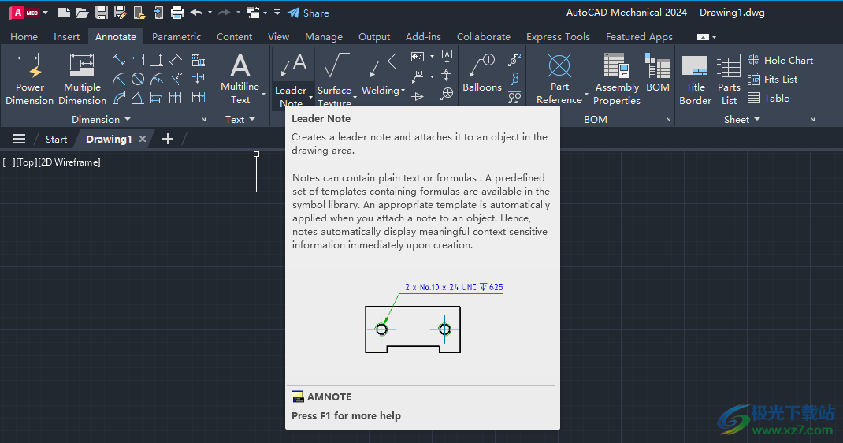This screenshot has width=843, height=443.
Task: Select the Angular dimension icon
Action: (138, 98)
